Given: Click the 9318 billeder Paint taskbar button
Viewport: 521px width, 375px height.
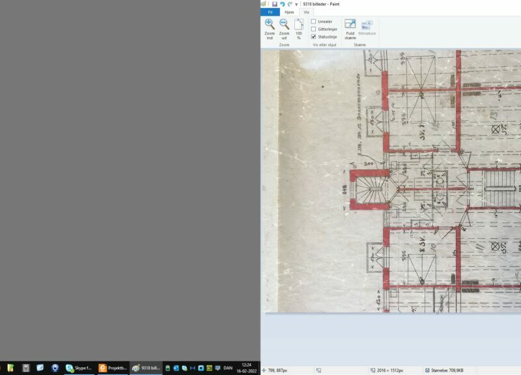Looking at the screenshot, I should pyautogui.click(x=146, y=368).
